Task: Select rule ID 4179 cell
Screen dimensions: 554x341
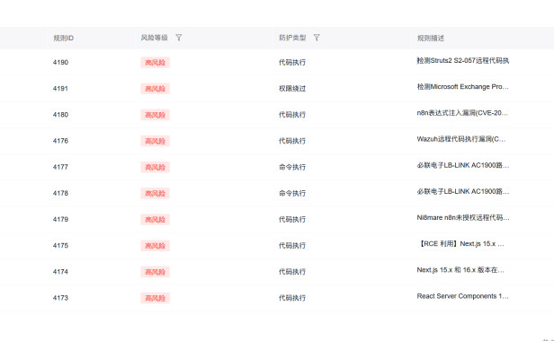Action: point(60,219)
